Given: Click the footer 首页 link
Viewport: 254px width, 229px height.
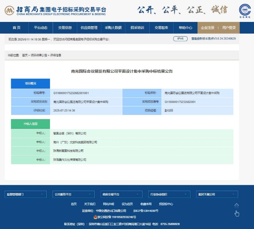Looking at the screenshot, I should pos(74,204).
